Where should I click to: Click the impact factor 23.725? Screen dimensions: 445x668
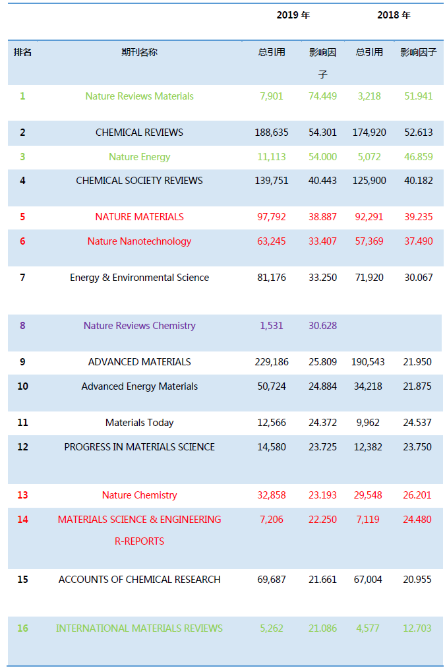[x=322, y=447]
